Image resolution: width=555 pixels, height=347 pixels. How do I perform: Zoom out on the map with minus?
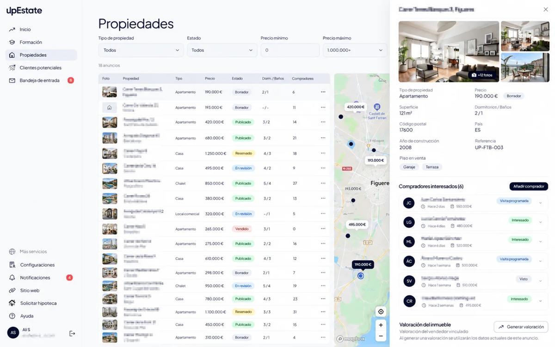381,336
